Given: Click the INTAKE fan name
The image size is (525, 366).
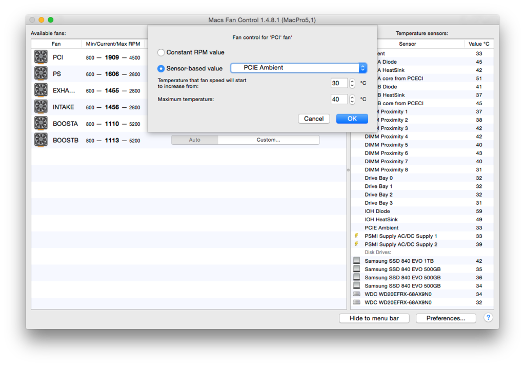Looking at the screenshot, I should point(63,107).
